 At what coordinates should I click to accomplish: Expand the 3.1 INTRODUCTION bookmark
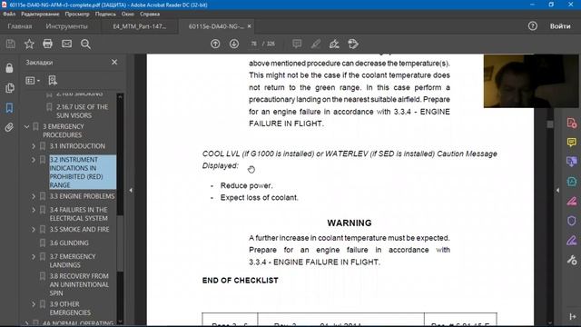tap(34, 146)
